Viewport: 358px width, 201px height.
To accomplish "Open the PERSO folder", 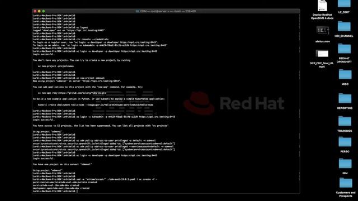I will coord(345,142).
